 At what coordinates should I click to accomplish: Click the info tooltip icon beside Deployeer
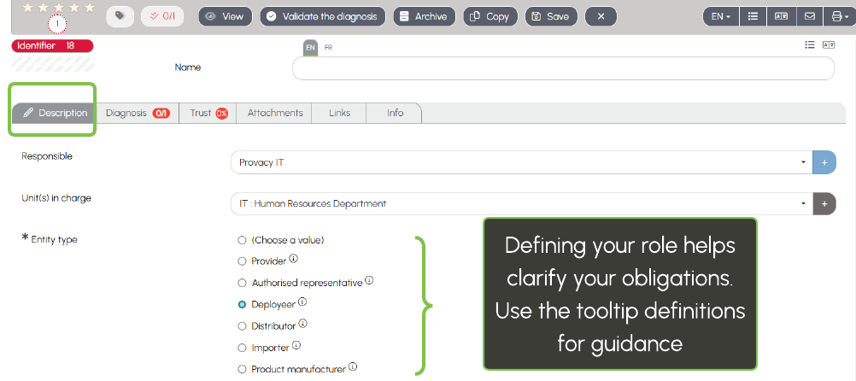pos(302,302)
